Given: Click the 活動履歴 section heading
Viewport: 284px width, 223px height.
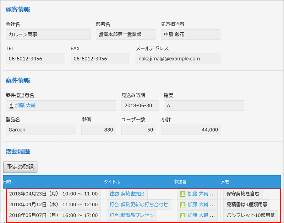Looking at the screenshot, I should point(18,152).
